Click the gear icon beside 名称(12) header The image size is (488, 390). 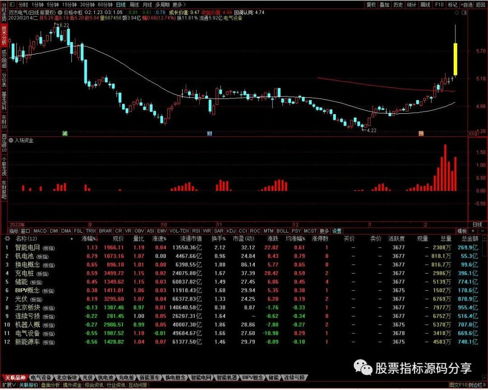[x=7, y=238]
